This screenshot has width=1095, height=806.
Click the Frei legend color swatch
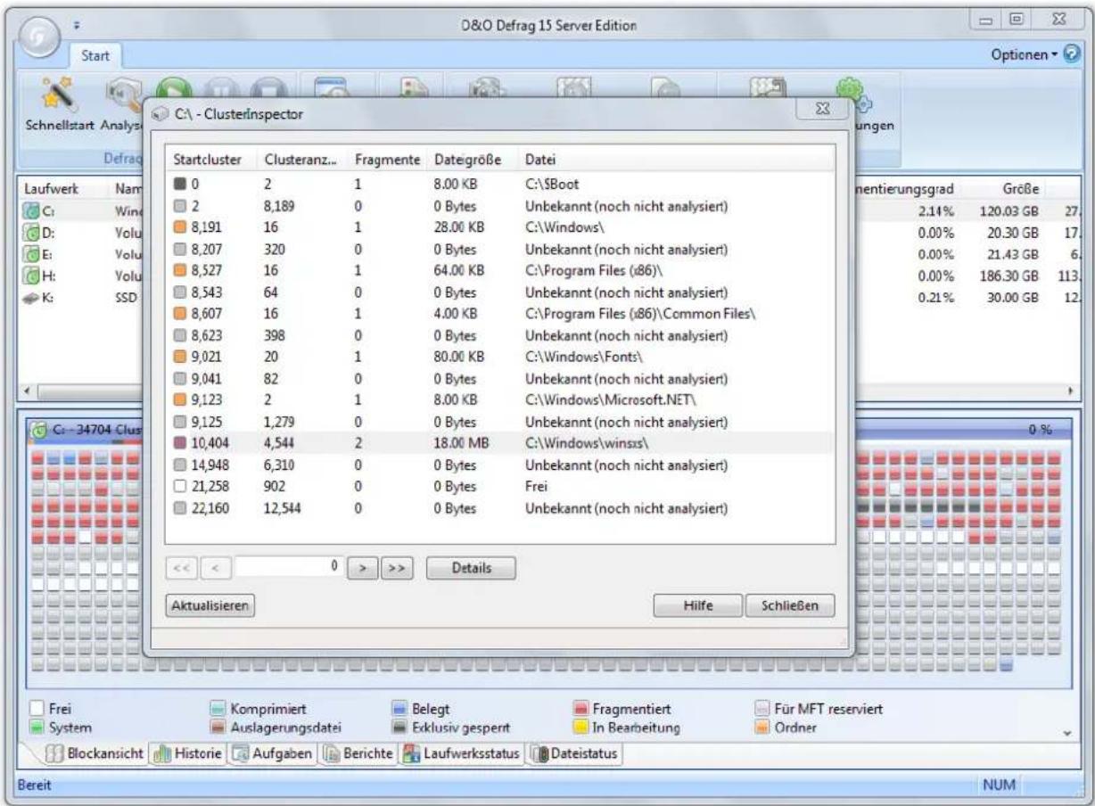(37, 710)
